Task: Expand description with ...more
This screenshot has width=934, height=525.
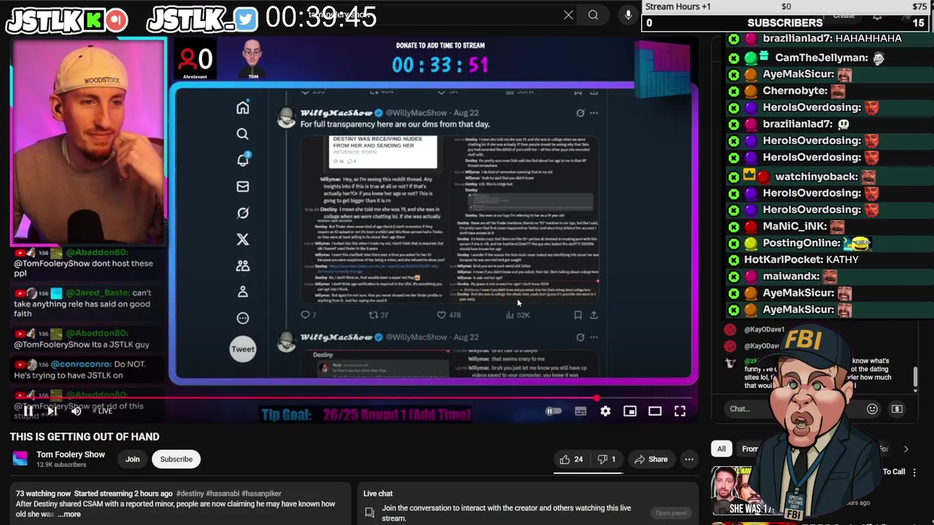Action: 69,514
